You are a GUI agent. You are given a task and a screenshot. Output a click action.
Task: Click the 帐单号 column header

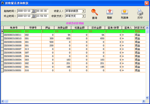14,28
